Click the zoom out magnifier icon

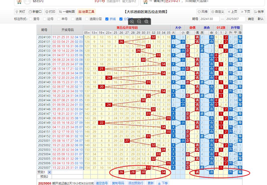[x=139, y=21]
